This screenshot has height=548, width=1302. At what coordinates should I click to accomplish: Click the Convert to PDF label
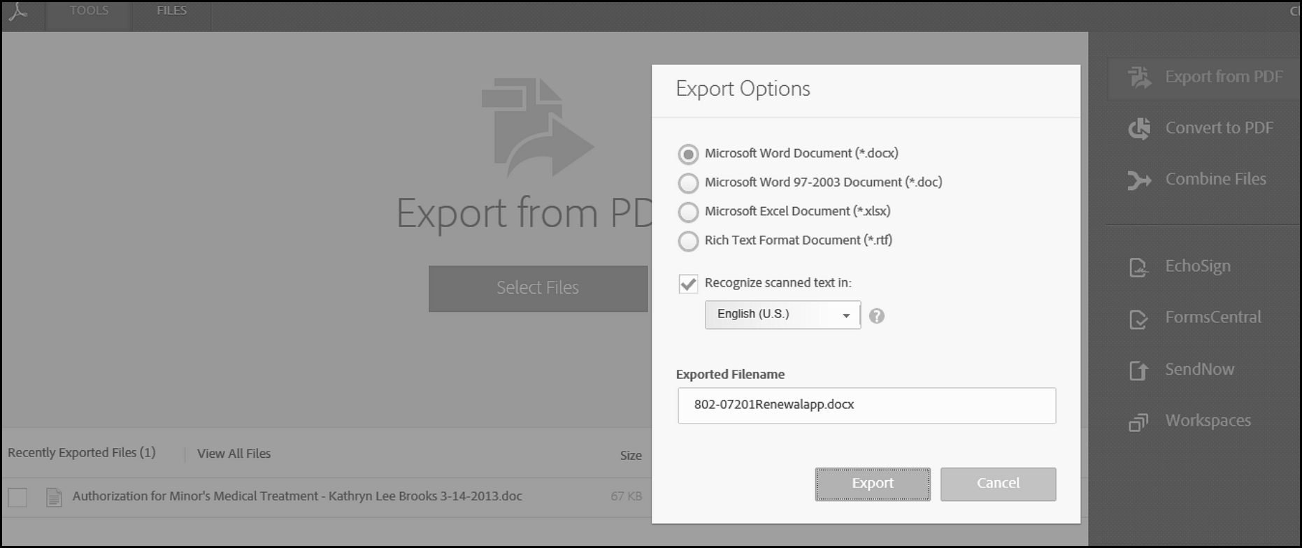coord(1219,128)
